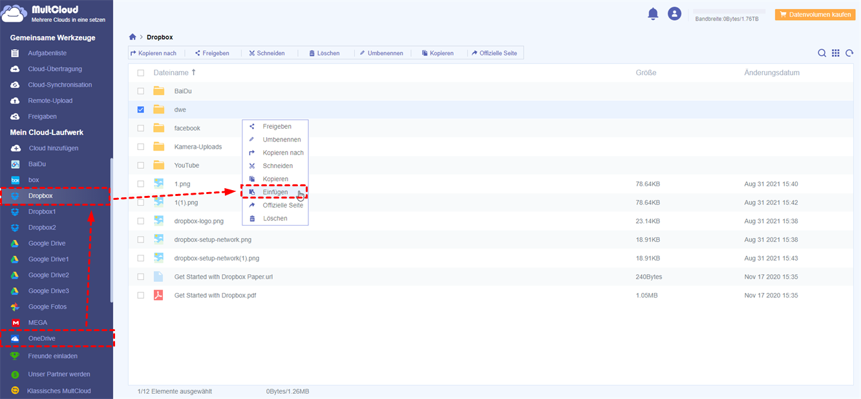Click file Get Started with Dropbox Paper.url
Image resolution: width=861 pixels, height=399 pixels.
coord(224,277)
